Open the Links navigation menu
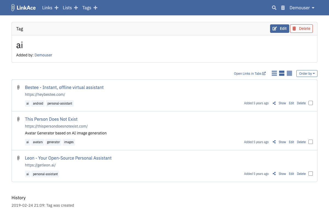This screenshot has width=329, height=216. point(47,8)
